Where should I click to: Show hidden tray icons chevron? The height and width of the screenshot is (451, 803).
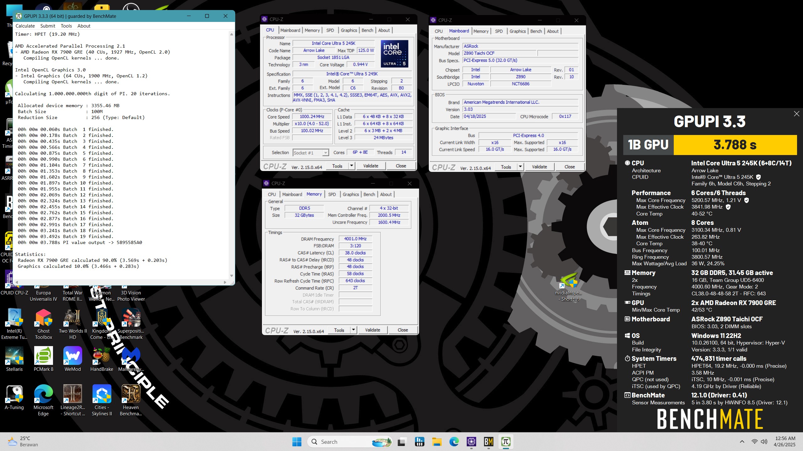pos(742,442)
